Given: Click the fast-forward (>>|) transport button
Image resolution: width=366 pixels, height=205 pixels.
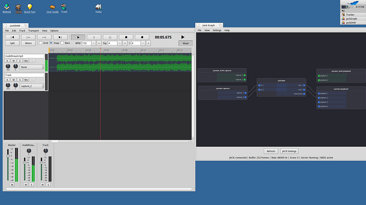Looking at the screenshot, I should coord(44,37).
